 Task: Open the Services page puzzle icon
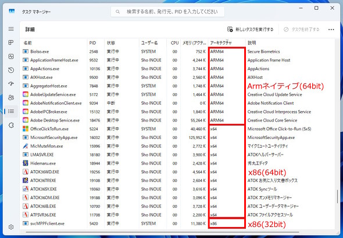pyautogui.click(x=11, y=125)
